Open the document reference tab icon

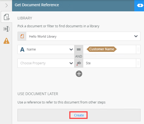point(6,17)
